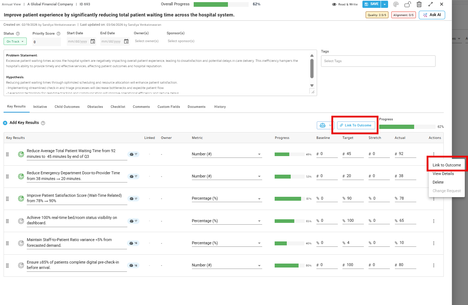
Task: Open actions menu for Achieve 100% real-time row
Action: pyautogui.click(x=434, y=221)
